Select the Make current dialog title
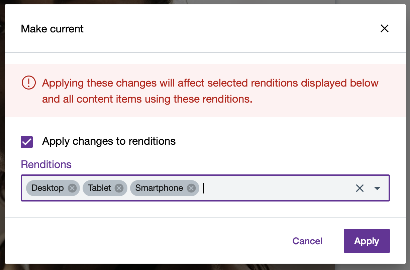Viewport: 410px width, 270px height. tap(52, 29)
